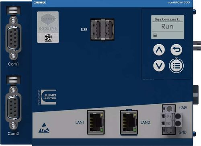201x146 pixels.
Task: Click the Com1 label
Action: coord(13,64)
